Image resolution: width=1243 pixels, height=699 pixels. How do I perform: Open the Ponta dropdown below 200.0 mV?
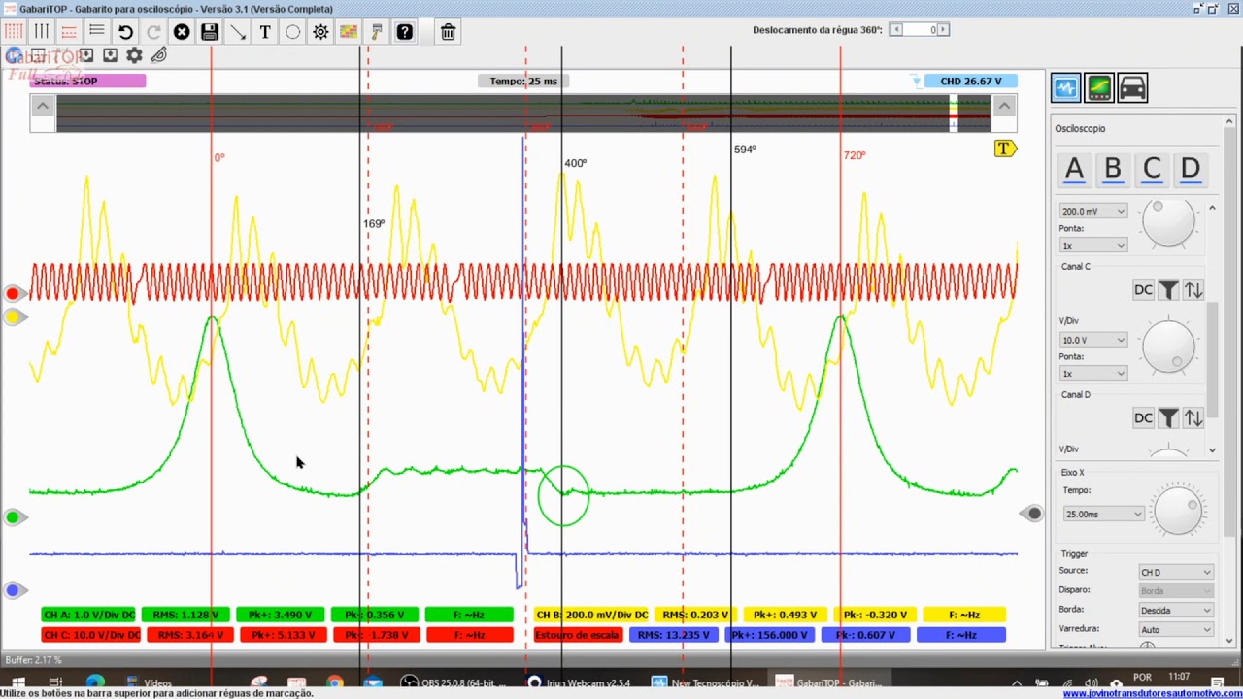tap(1092, 246)
